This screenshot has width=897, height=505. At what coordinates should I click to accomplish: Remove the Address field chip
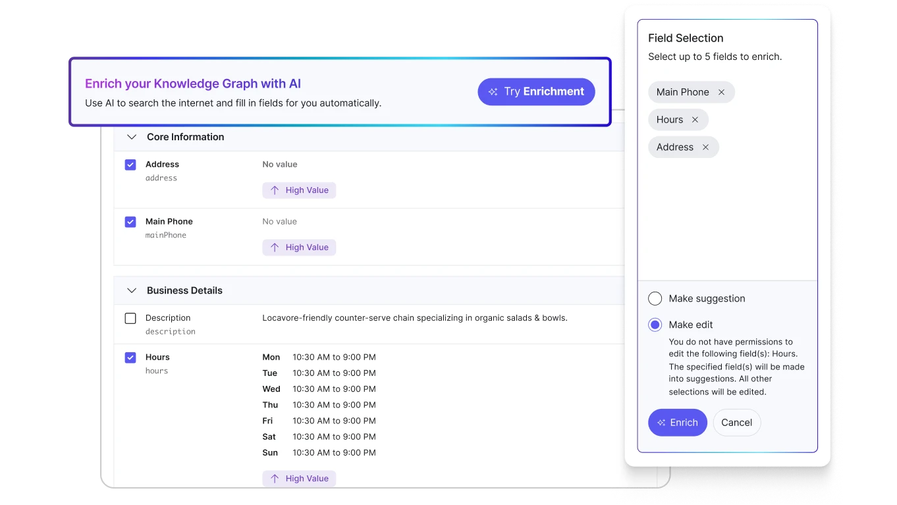(x=705, y=147)
